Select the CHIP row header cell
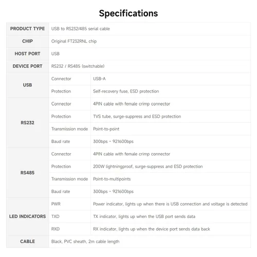This screenshot has width=257, height=257. point(27,41)
